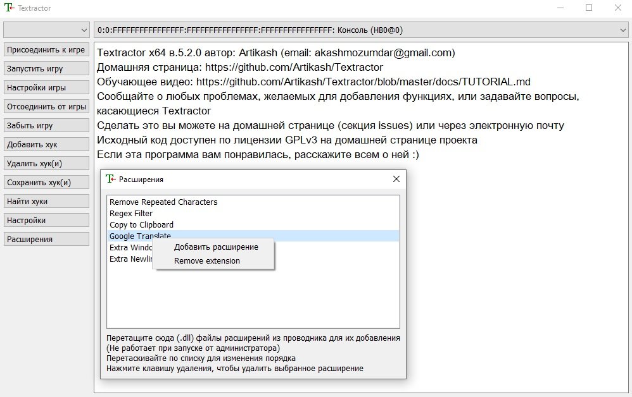Image resolution: width=632 pixels, height=397 pixels.
Task: Click the Расширения sidebar button
Action: 46,239
